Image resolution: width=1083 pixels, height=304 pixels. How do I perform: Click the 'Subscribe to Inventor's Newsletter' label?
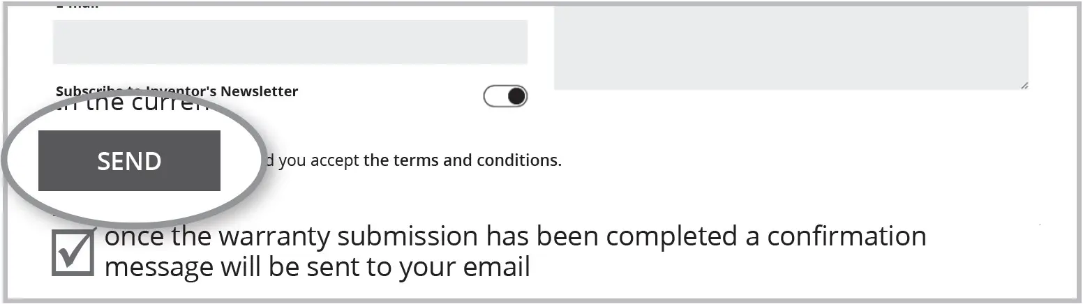pyautogui.click(x=177, y=91)
